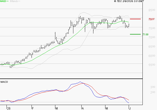Click the TEC 2/6/2026 copyright text
This screenshot has width=157, height=110.
tap(129, 1)
